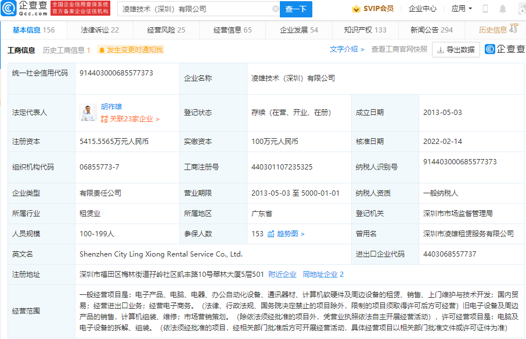The width and height of the screenshot is (526, 339).
Task: Select the 历史工商信息 sub-tab
Action: 66,51
